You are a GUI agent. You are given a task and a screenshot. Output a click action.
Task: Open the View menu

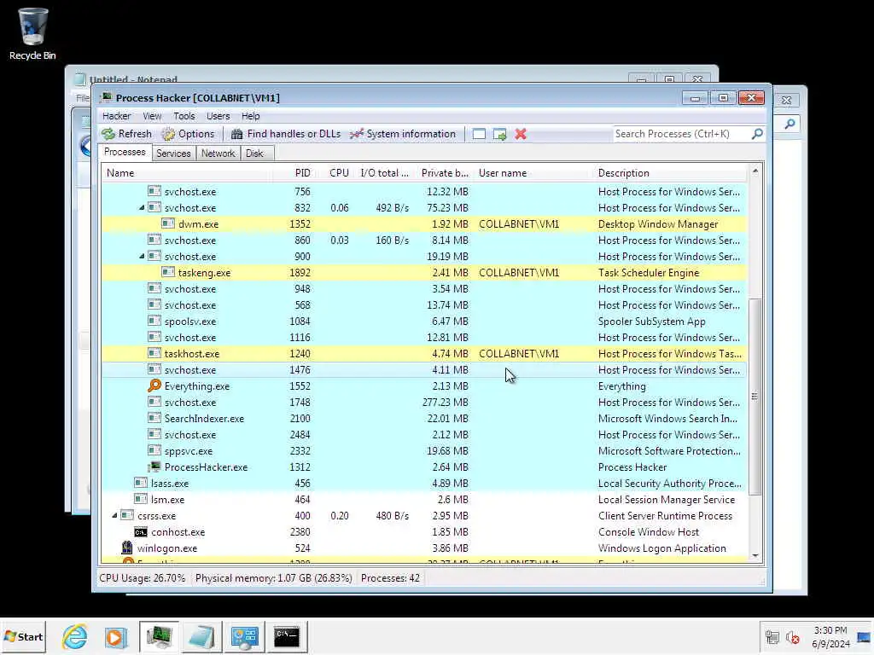point(152,116)
